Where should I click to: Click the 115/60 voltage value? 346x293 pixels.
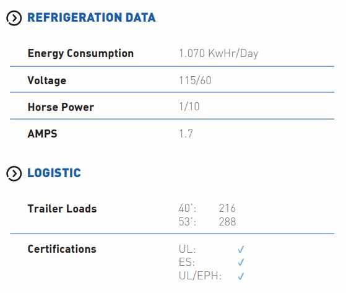(x=195, y=81)
